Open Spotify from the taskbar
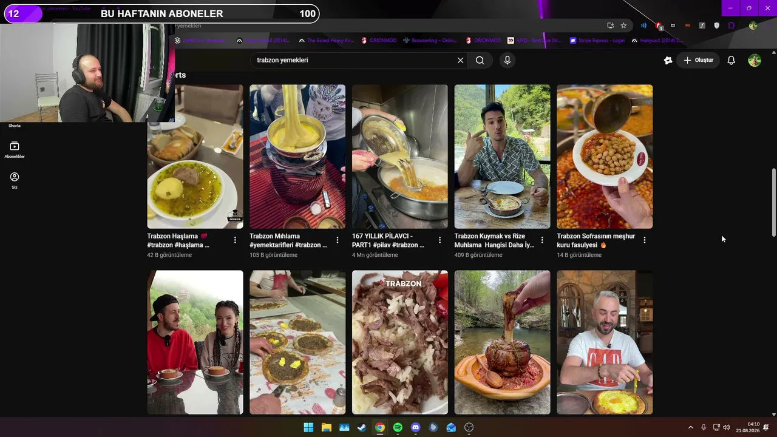Image resolution: width=777 pixels, height=437 pixels. [x=398, y=427]
